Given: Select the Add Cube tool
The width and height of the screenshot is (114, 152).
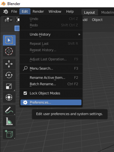Looking at the screenshot, I should coord(9,134).
